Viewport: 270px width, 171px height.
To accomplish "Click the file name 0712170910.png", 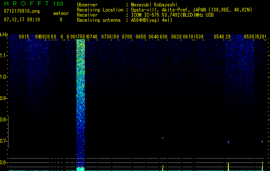I will 22,11.
